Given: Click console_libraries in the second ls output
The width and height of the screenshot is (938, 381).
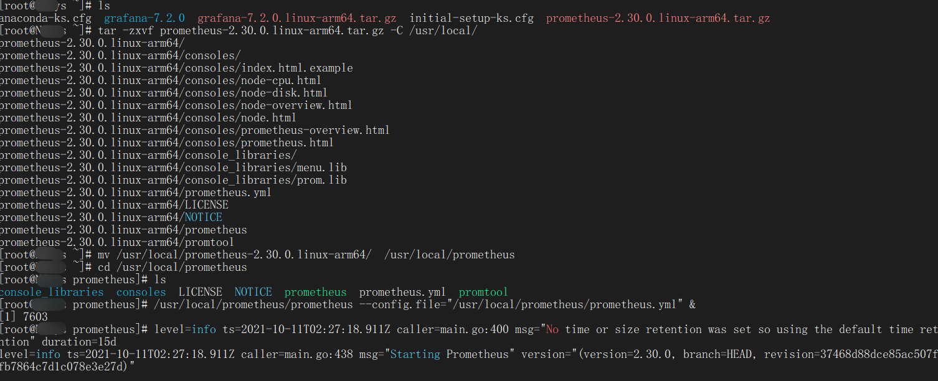Looking at the screenshot, I should pos(52,292).
